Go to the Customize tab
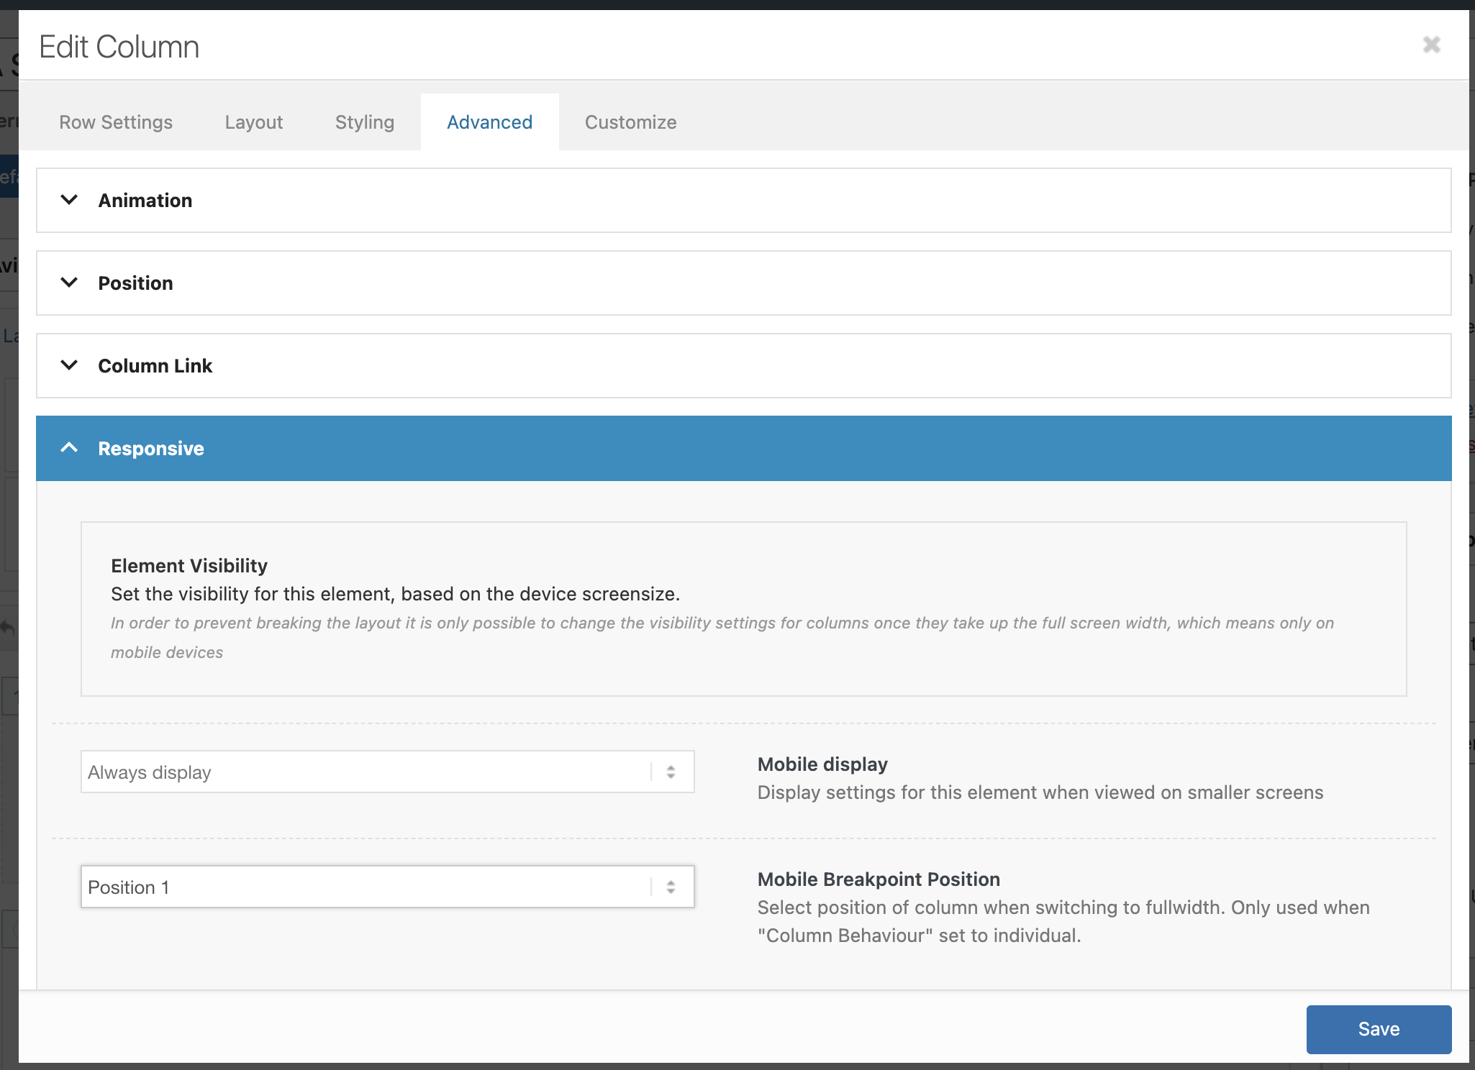 click(x=630, y=122)
